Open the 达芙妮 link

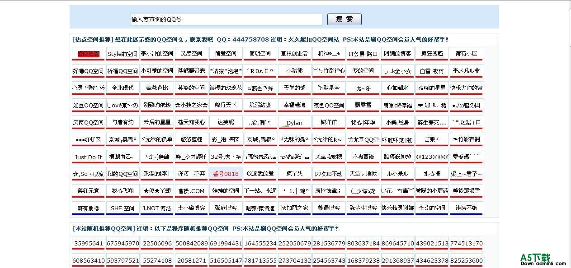[x=226, y=122]
